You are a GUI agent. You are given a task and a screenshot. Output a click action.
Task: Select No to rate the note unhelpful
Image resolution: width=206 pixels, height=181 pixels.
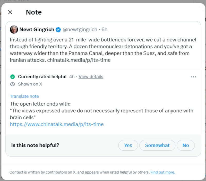point(186,145)
